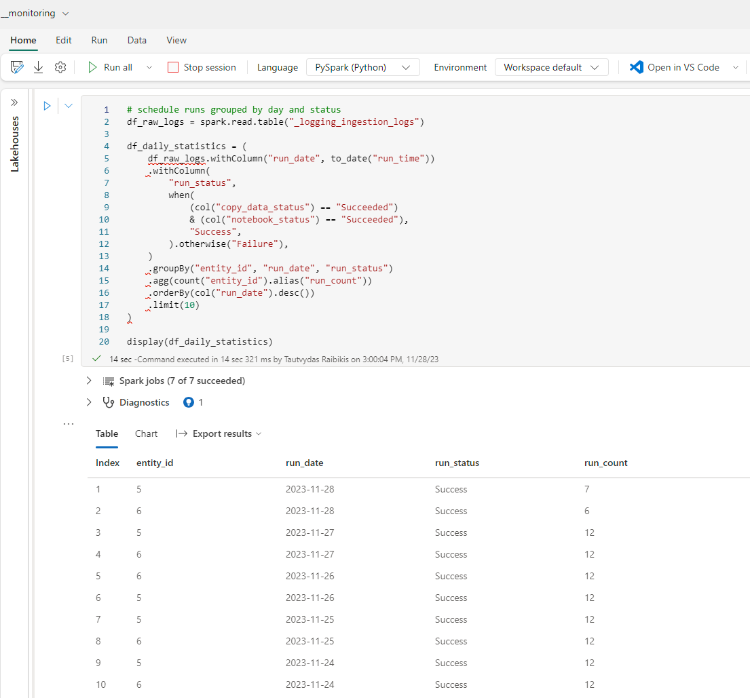
Task: Click the download notebook icon
Action: tap(38, 67)
